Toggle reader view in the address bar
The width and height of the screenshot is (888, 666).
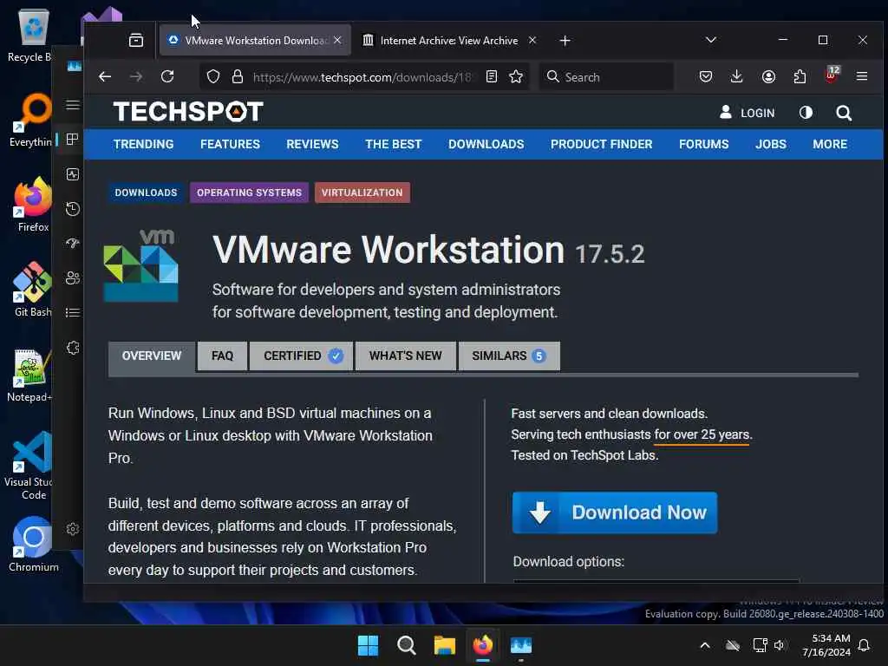(x=492, y=76)
